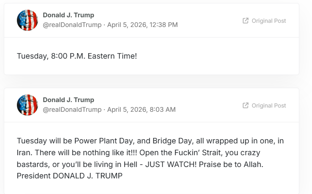Click the avatar on the 8:03 AM post
This screenshot has height=194, width=312.
coord(27,105)
